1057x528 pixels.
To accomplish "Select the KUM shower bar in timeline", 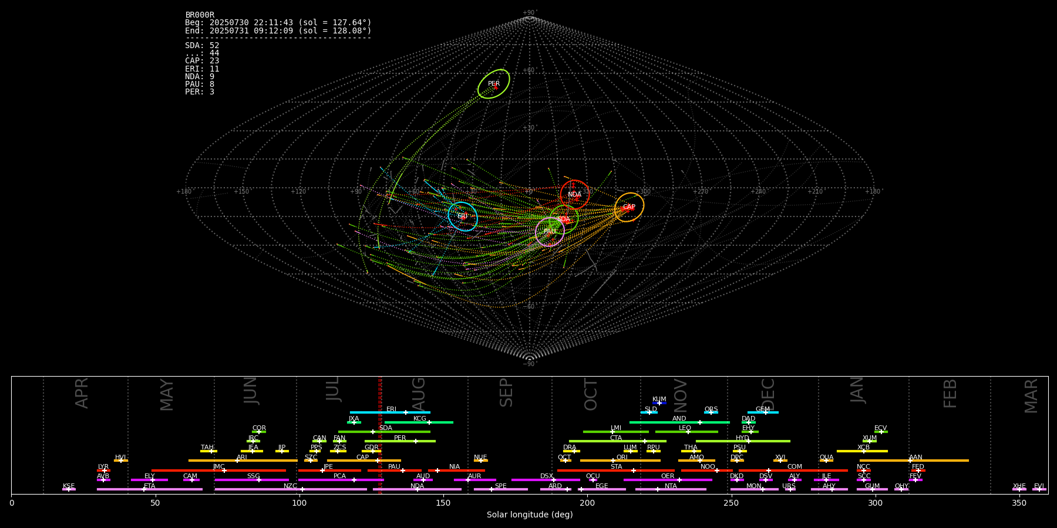I will [659, 403].
